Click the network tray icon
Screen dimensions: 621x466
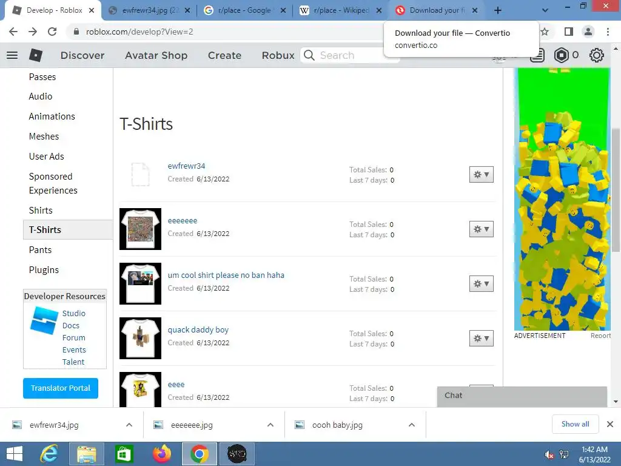564,454
